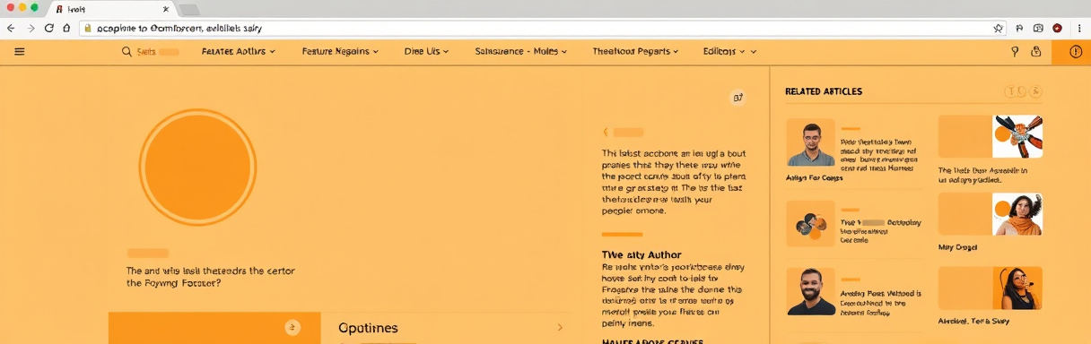Click the red circular extension icon in browser toolbar

[x=1058, y=28]
